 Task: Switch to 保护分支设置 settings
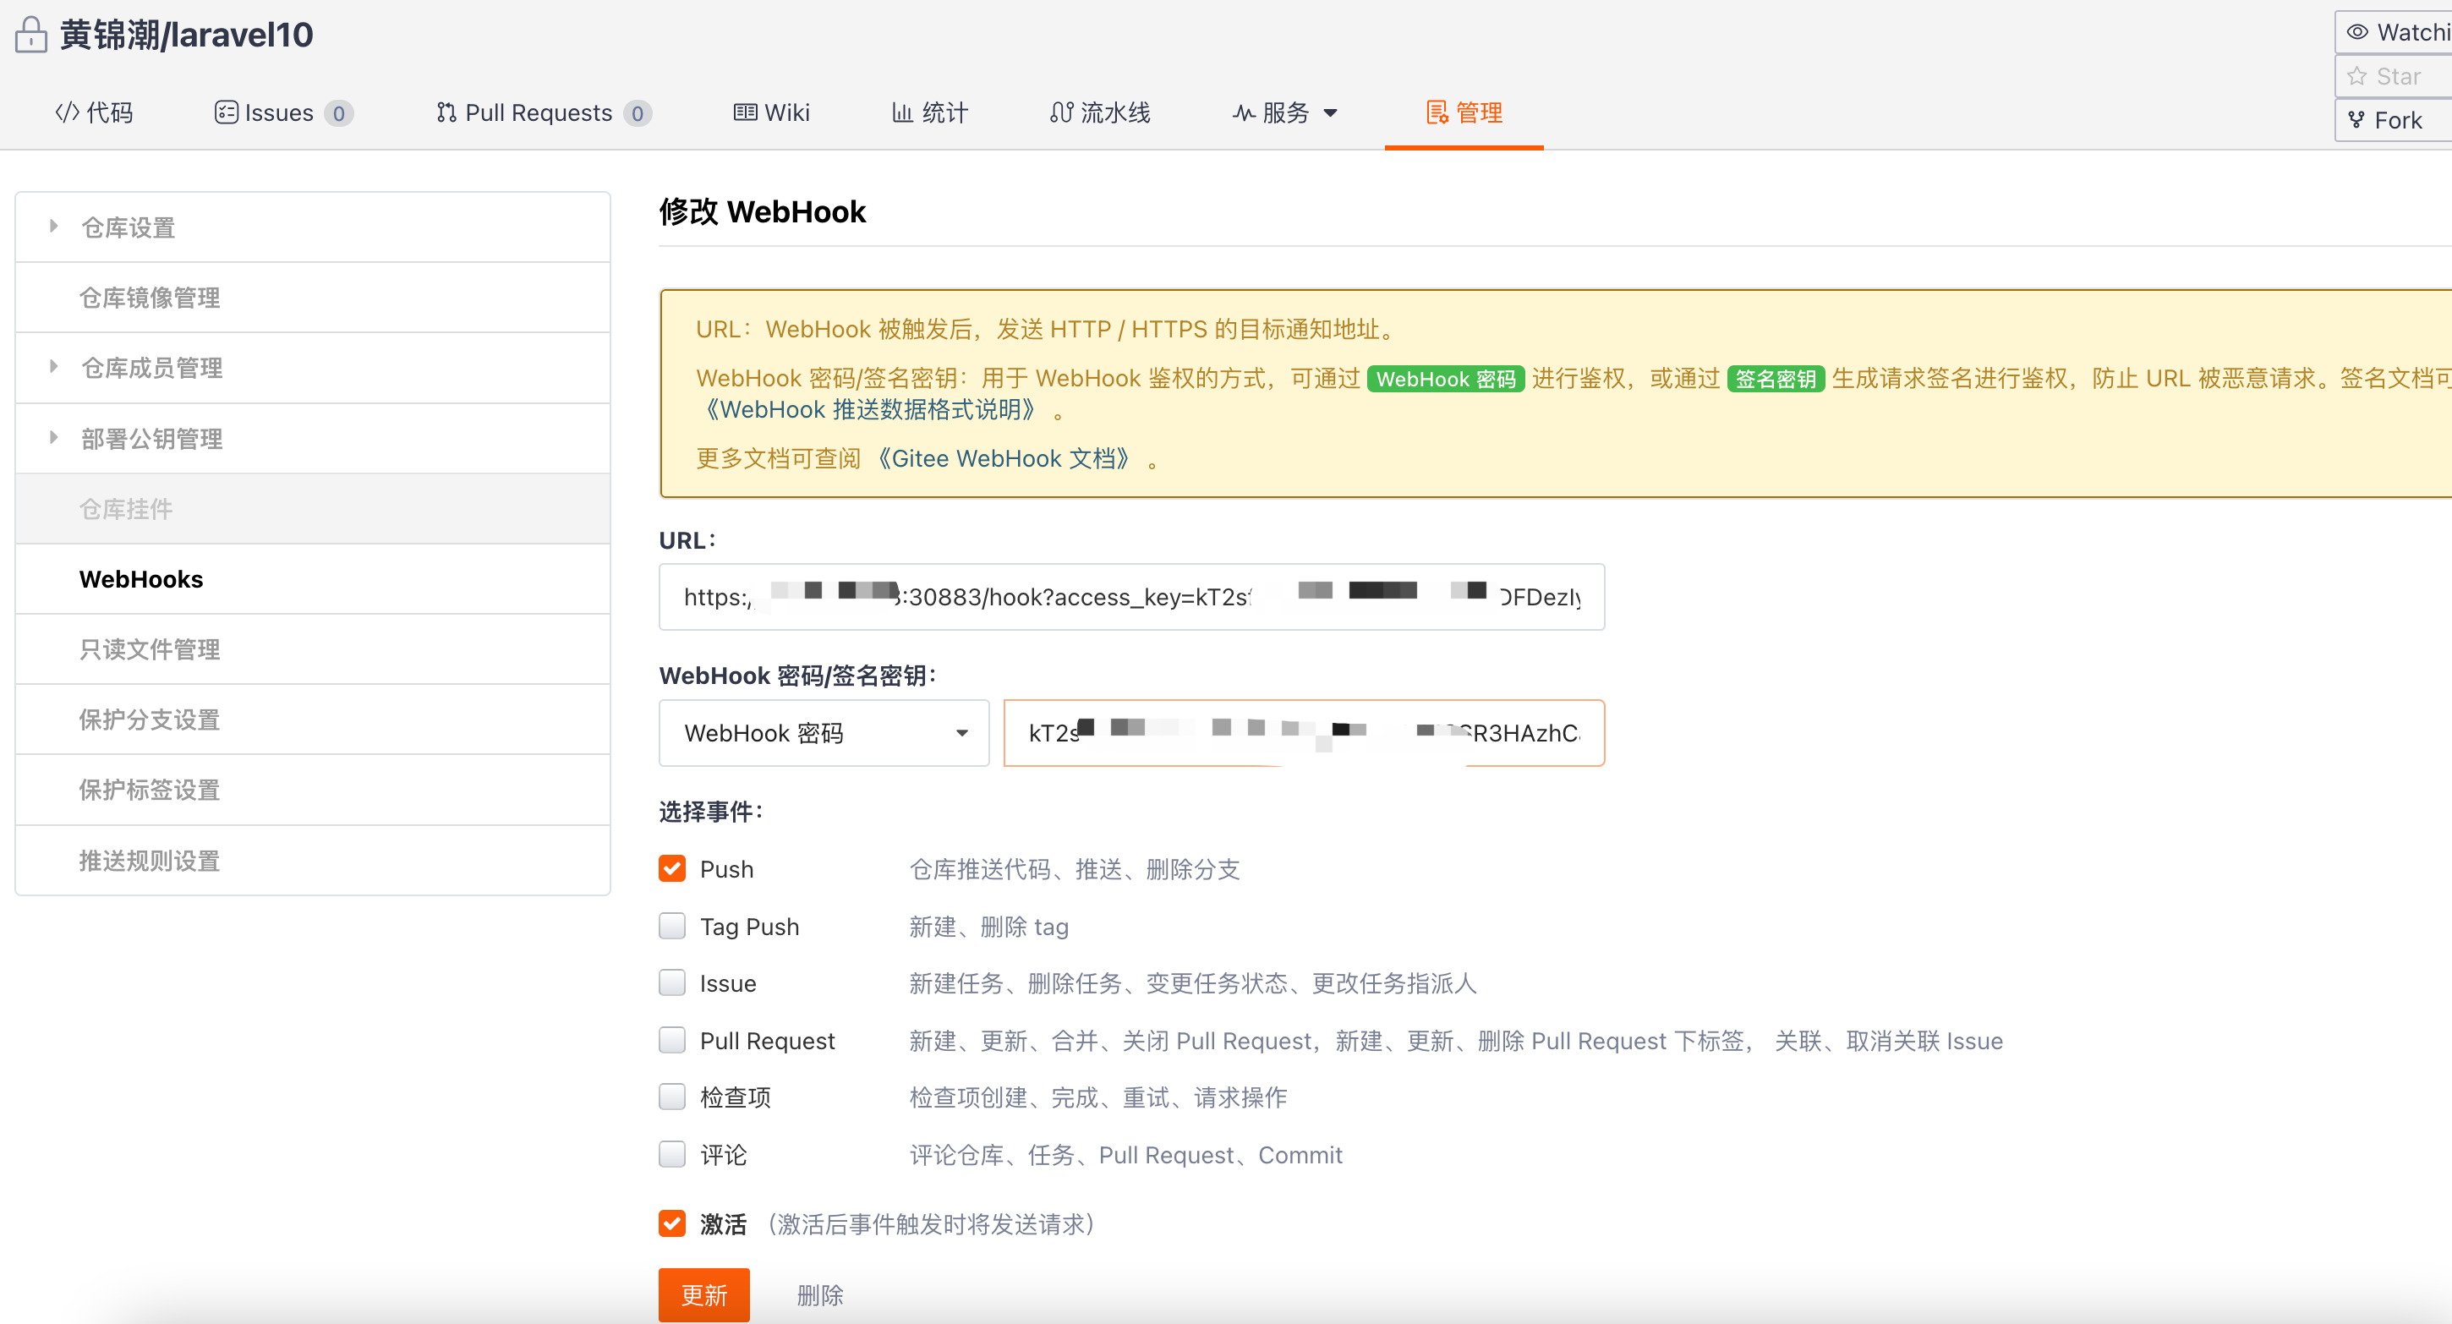(x=149, y=719)
